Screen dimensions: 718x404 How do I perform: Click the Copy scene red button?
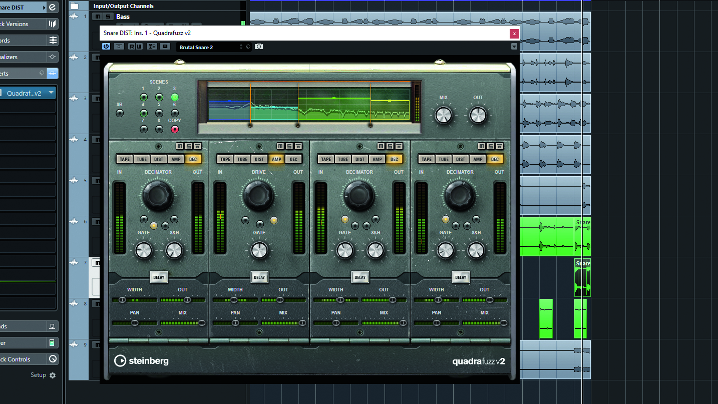(175, 129)
